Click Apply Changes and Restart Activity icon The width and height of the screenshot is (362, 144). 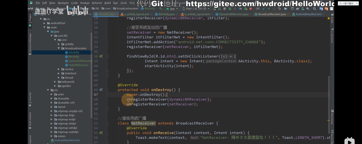tap(219, 9)
